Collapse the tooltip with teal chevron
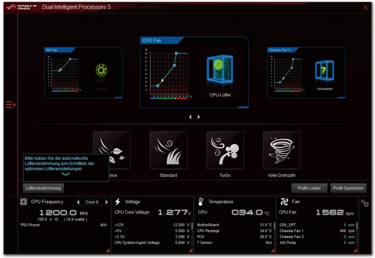375x258 pixels. 66,174
